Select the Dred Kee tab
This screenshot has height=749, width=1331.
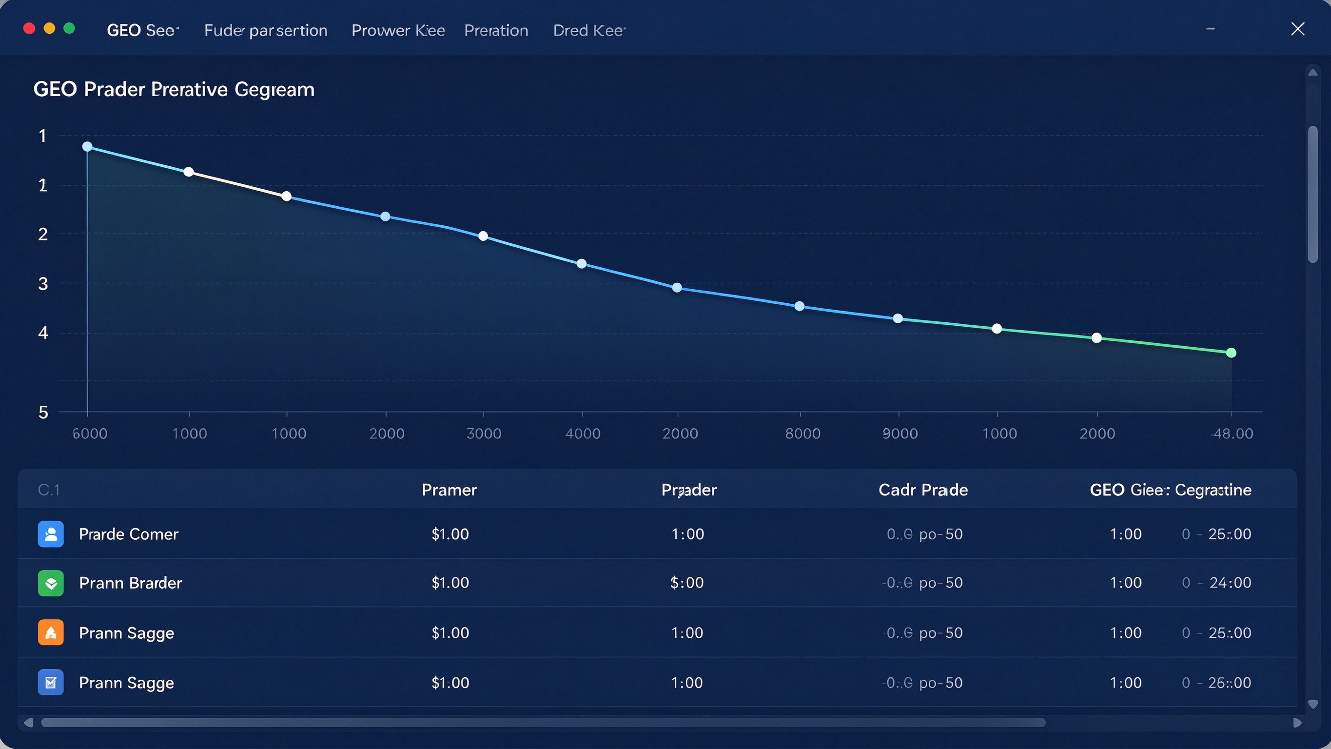tap(589, 31)
